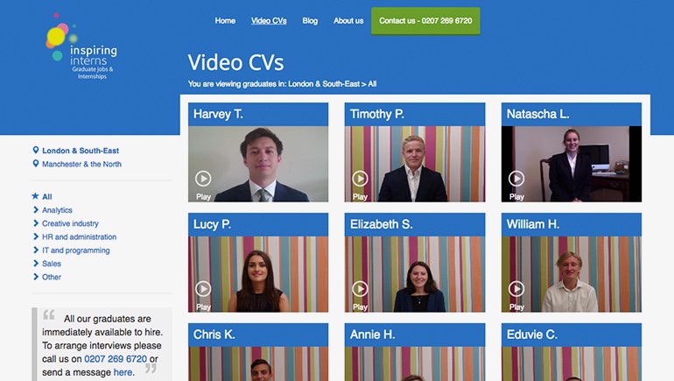This screenshot has width=674, height=381.
Task: Click chevron next to Sales
Action: [x=36, y=263]
